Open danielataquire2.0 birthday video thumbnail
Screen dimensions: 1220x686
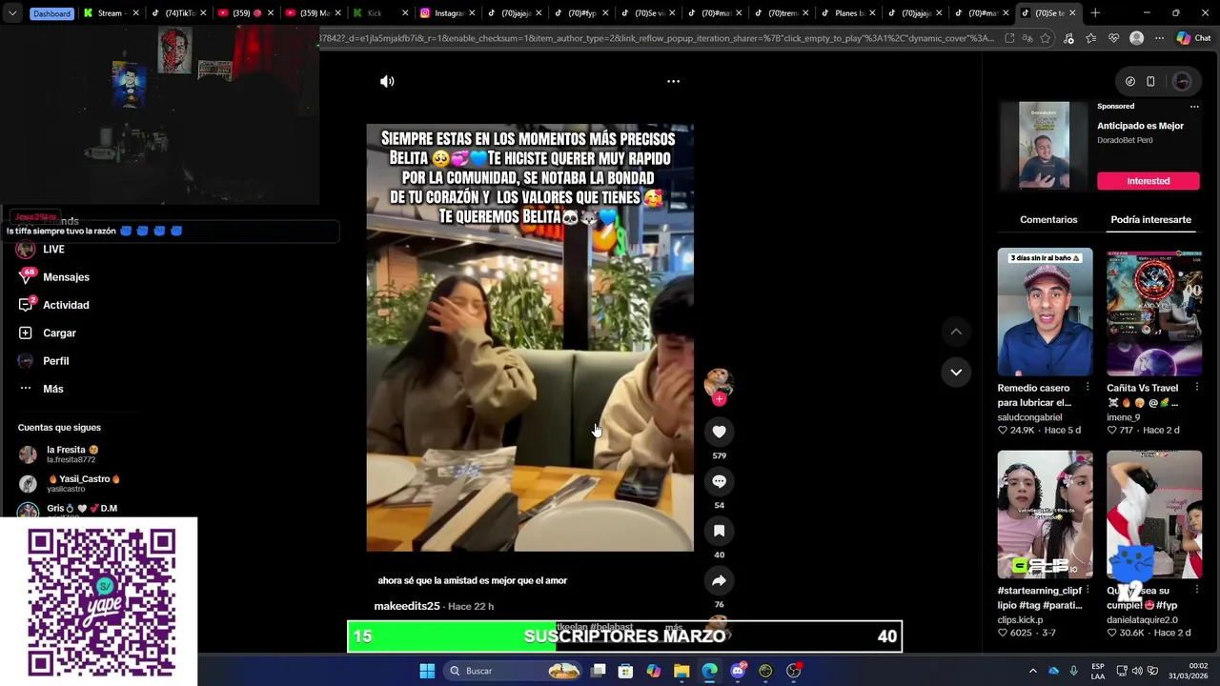click(1153, 514)
